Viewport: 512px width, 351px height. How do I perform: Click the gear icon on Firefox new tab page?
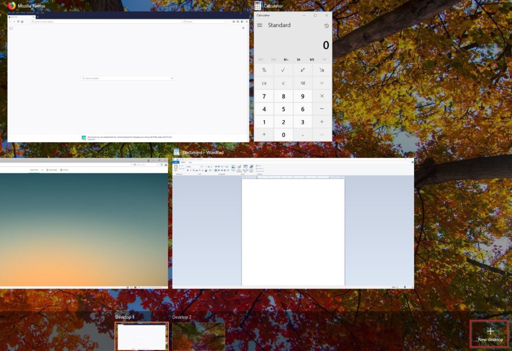pos(243,28)
